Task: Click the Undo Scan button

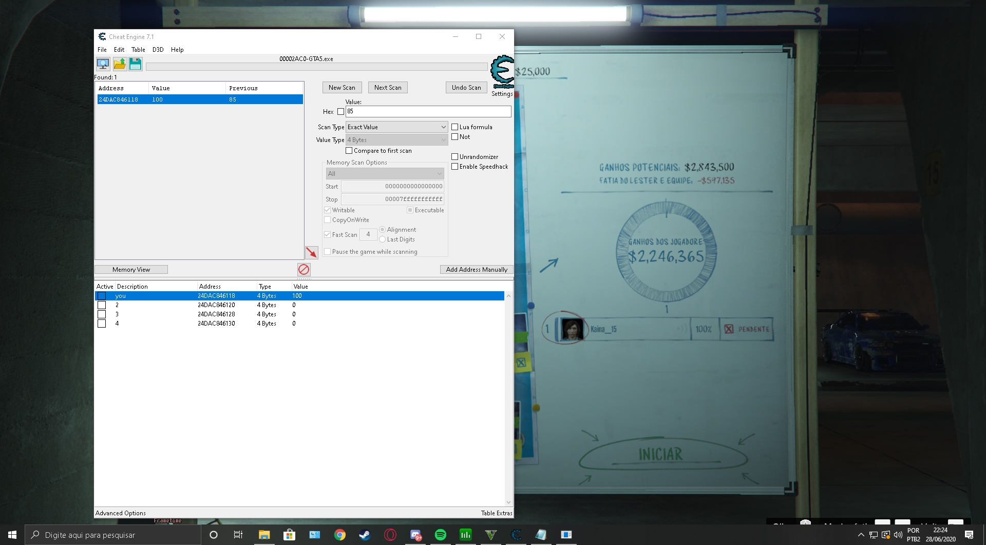Action: pos(466,88)
